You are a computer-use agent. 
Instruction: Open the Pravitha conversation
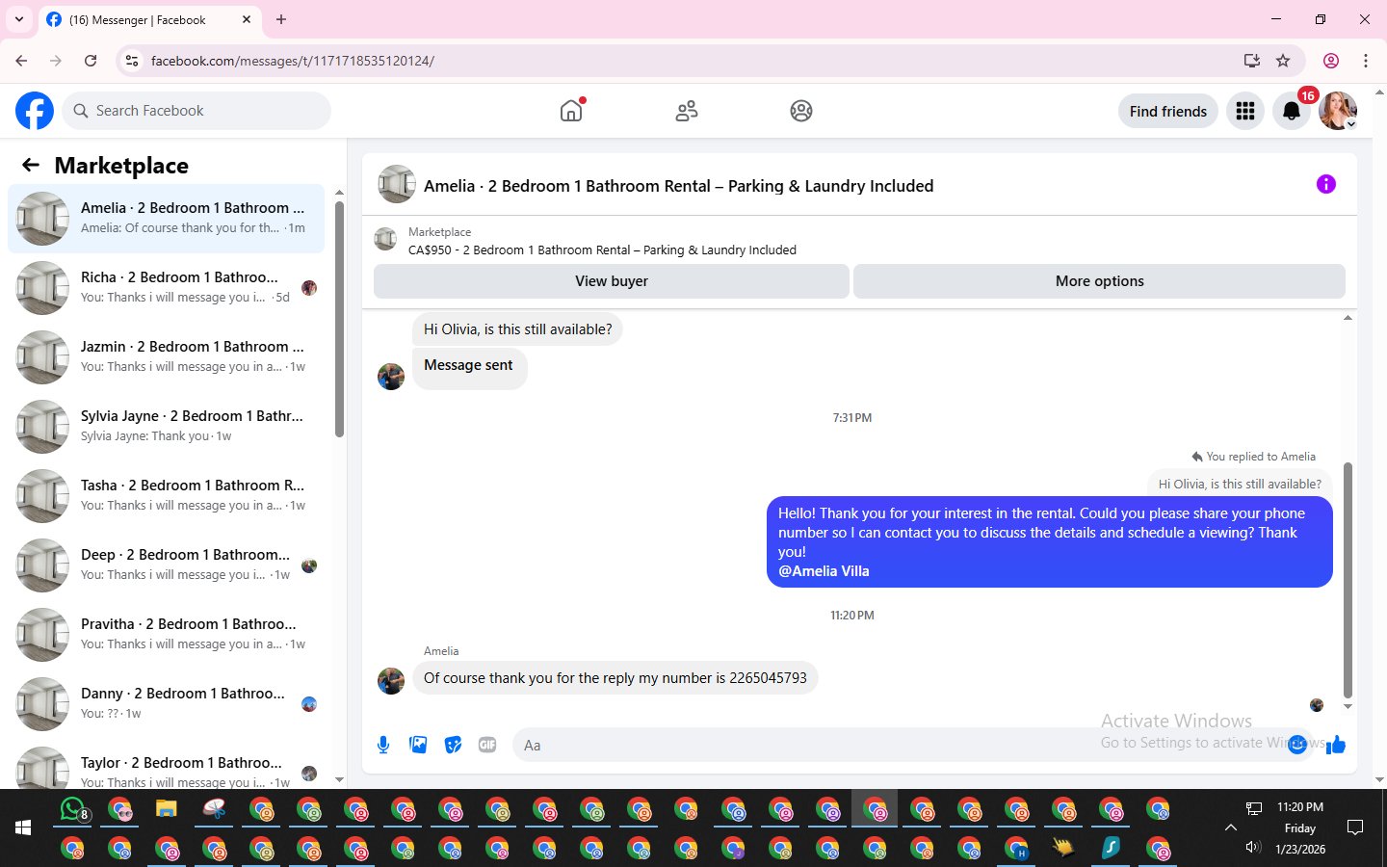(166, 635)
